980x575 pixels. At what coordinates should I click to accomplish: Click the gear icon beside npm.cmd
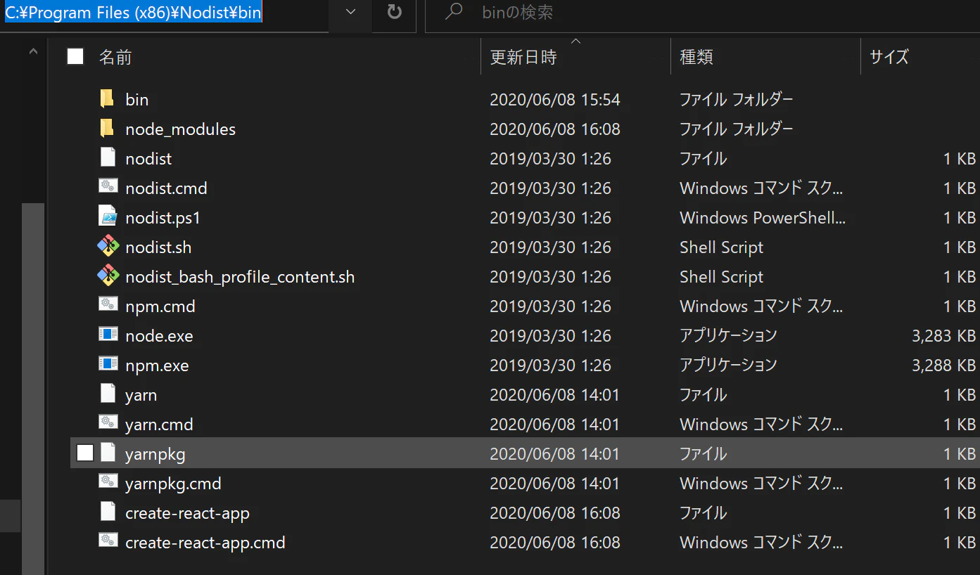pyautogui.click(x=108, y=306)
